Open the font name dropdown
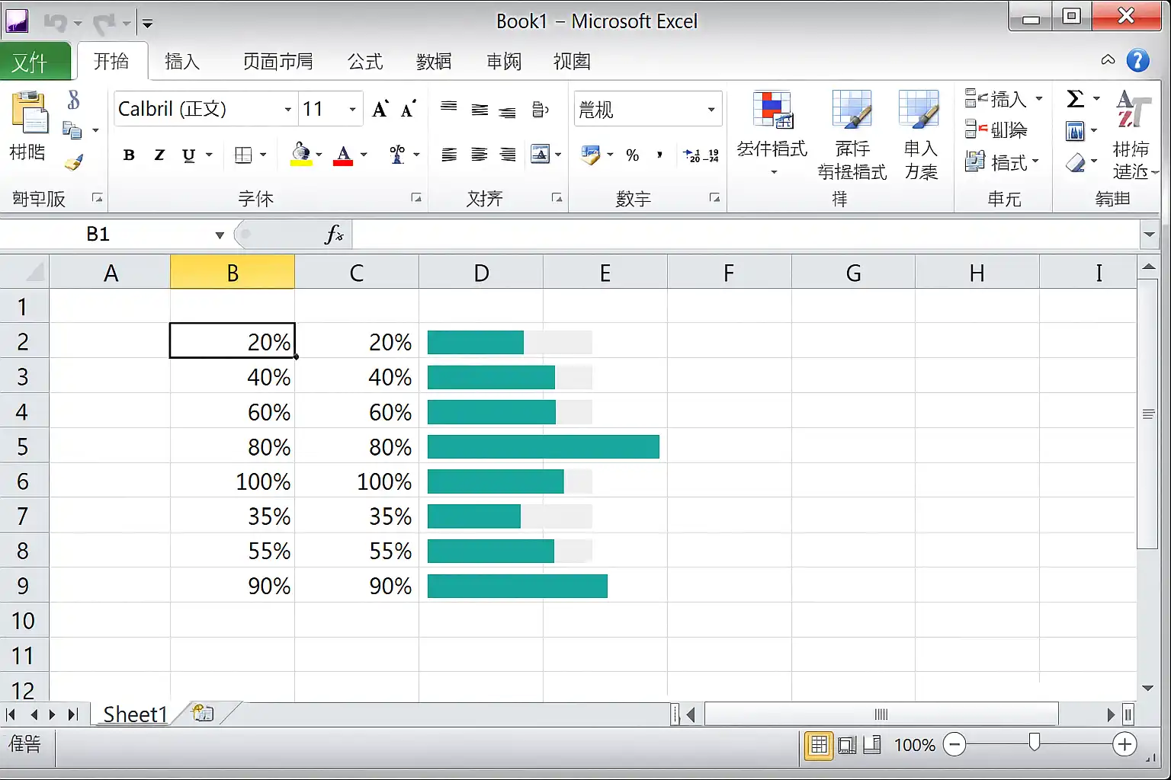The height and width of the screenshot is (780, 1171). pos(287,110)
